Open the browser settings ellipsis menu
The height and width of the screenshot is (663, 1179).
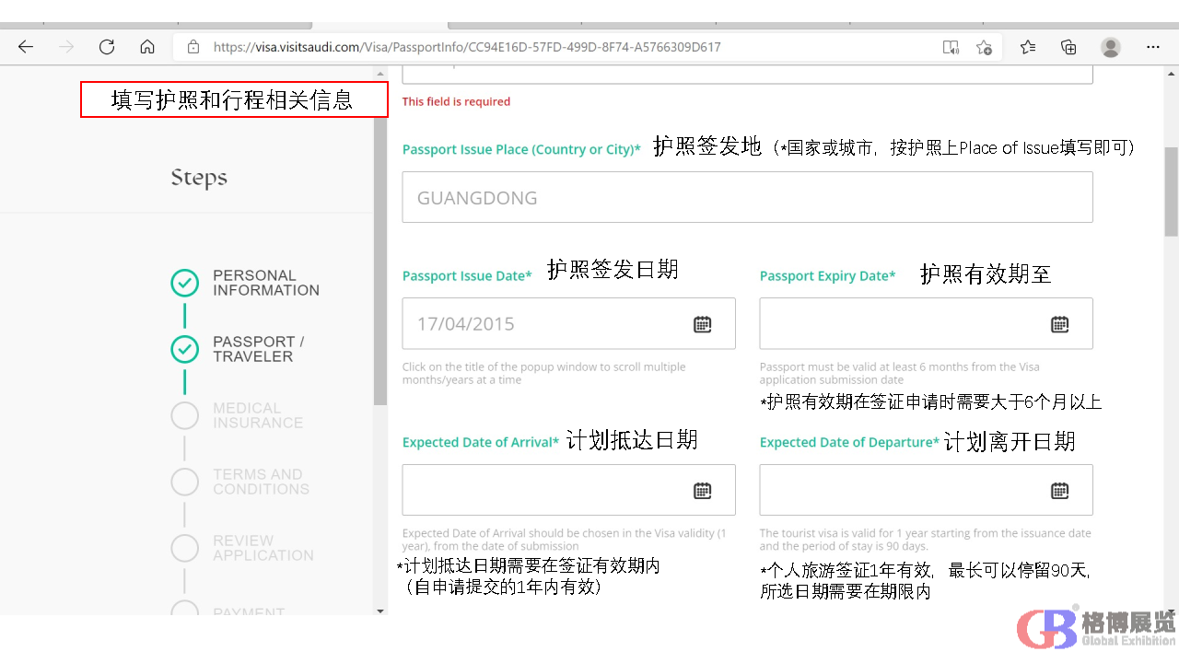(x=1153, y=47)
